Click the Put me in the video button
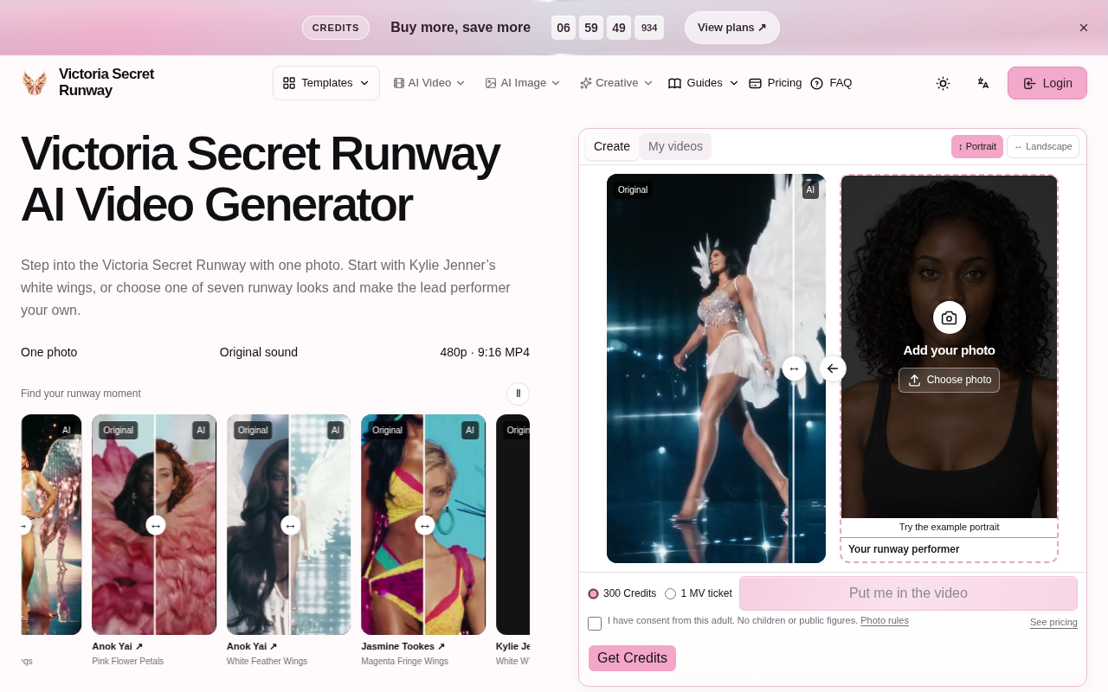The height and width of the screenshot is (692, 1108). (x=908, y=593)
